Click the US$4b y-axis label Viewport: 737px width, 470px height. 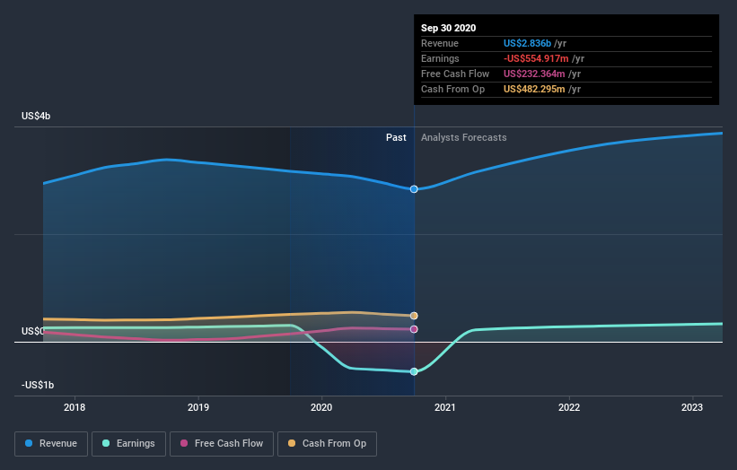[36, 116]
